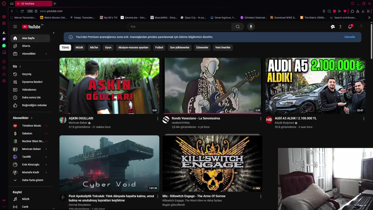Click the Güncelle link in premium banner
Viewport: 373px width, 210px height.
(x=350, y=37)
